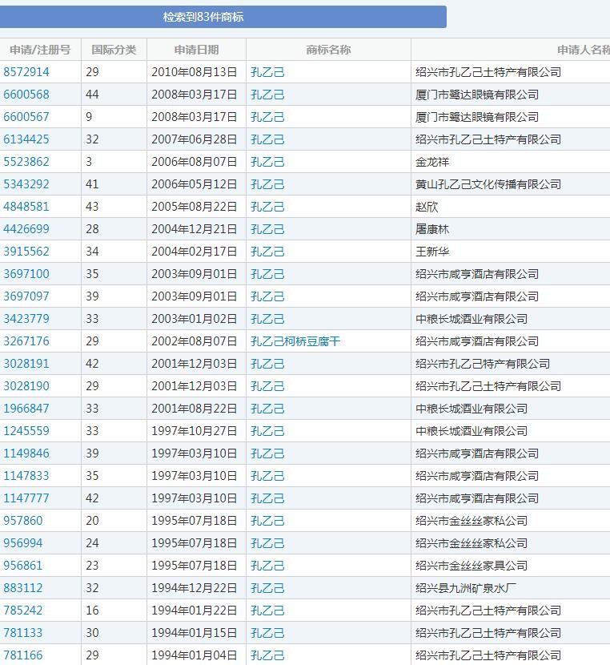Open registration number 8572914 link

tap(26, 72)
